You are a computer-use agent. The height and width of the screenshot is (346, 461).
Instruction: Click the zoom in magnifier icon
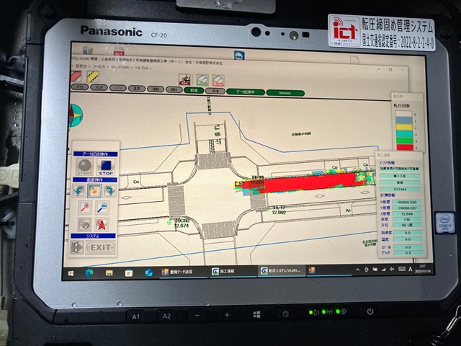[x=84, y=208]
